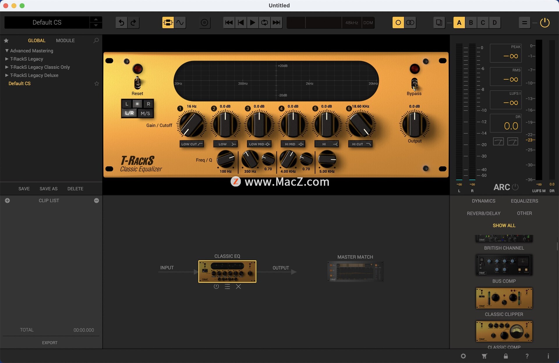This screenshot has height=363, width=559.
Task: Click the SAVE AS button
Action: [x=48, y=189]
